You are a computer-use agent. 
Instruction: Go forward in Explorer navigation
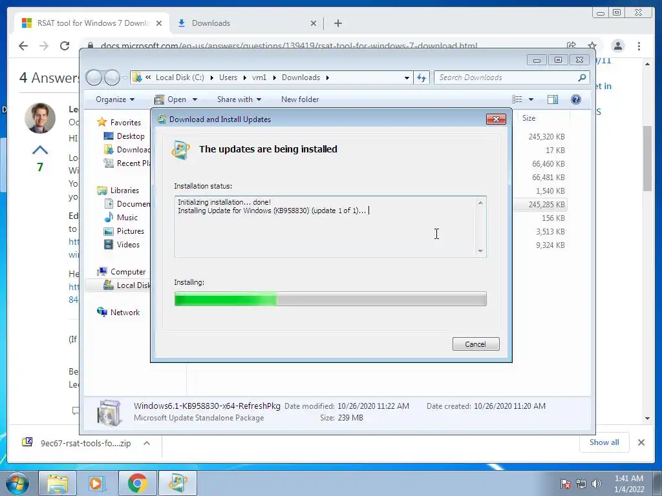[x=112, y=77]
